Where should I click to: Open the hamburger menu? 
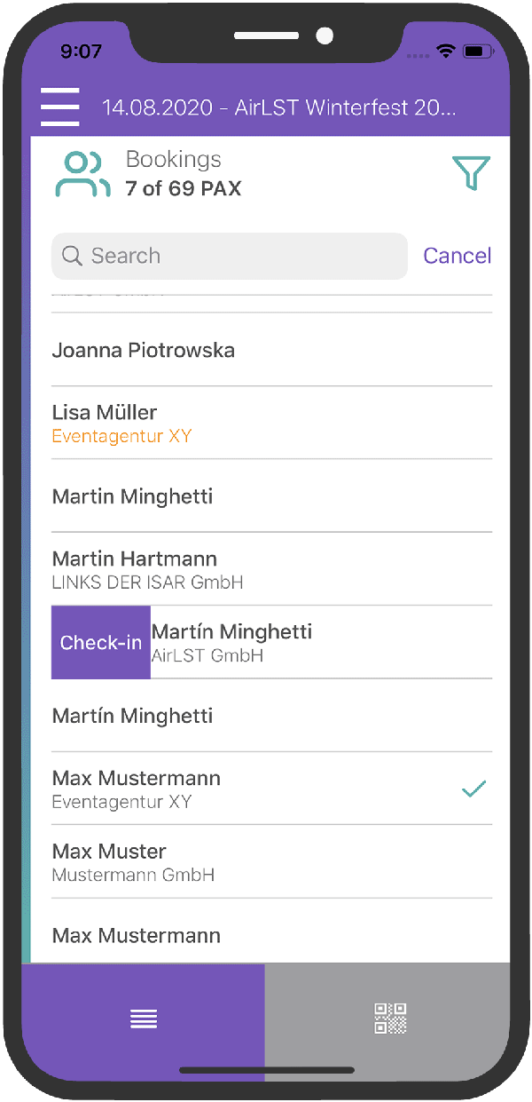coord(60,108)
